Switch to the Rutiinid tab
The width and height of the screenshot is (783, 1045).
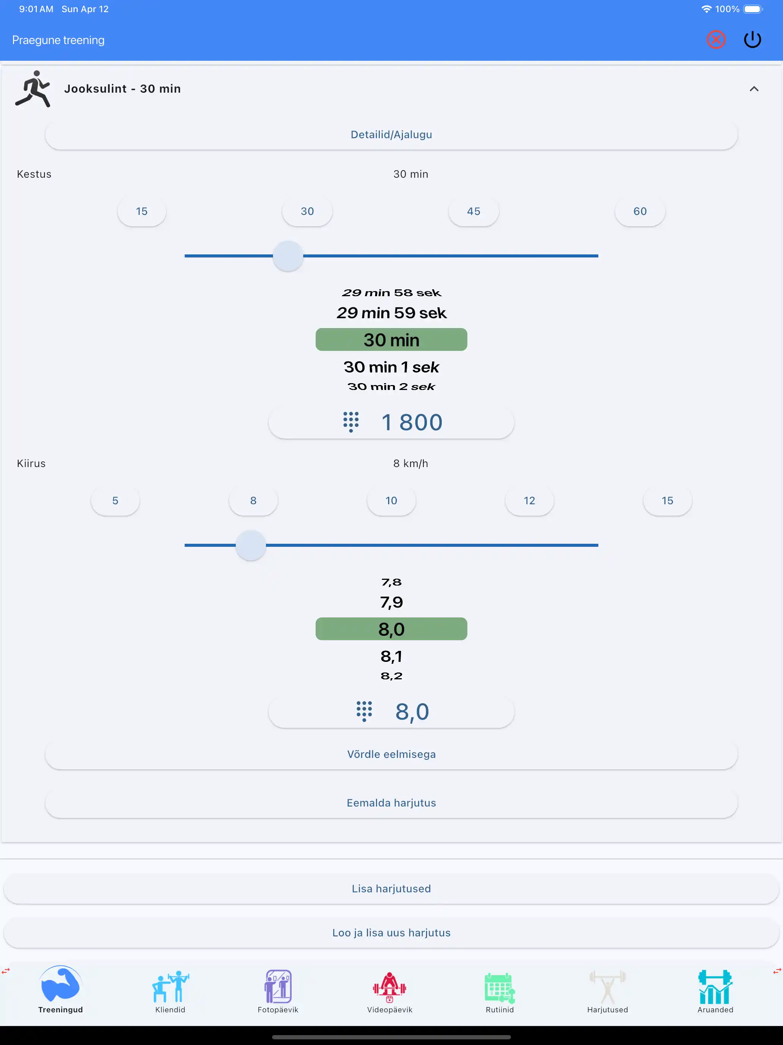499,991
